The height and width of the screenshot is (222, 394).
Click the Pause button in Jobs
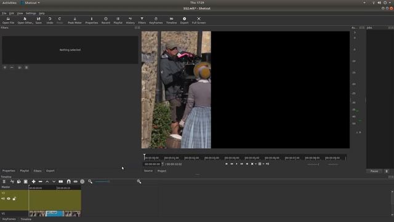click(374, 171)
